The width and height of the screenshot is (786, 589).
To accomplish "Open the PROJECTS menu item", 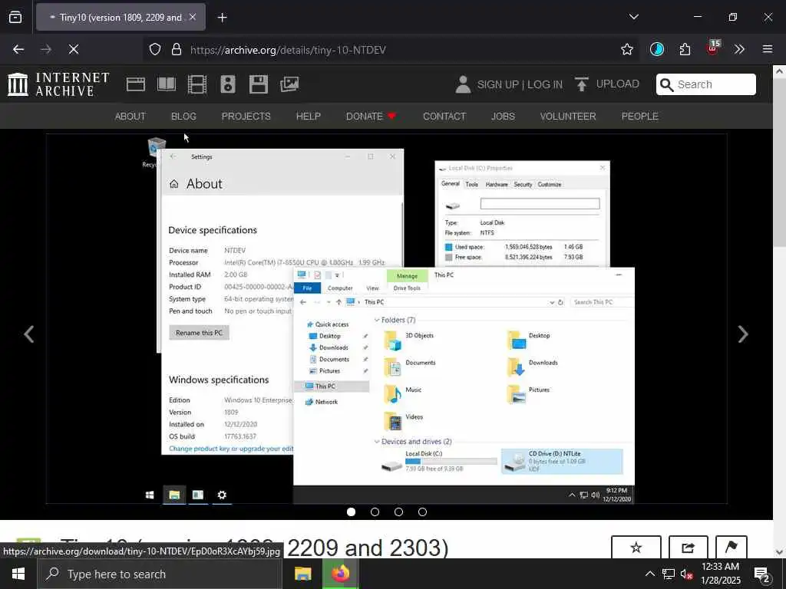I will pos(246,117).
